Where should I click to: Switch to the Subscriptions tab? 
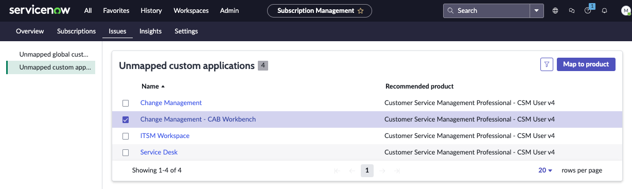(x=76, y=31)
